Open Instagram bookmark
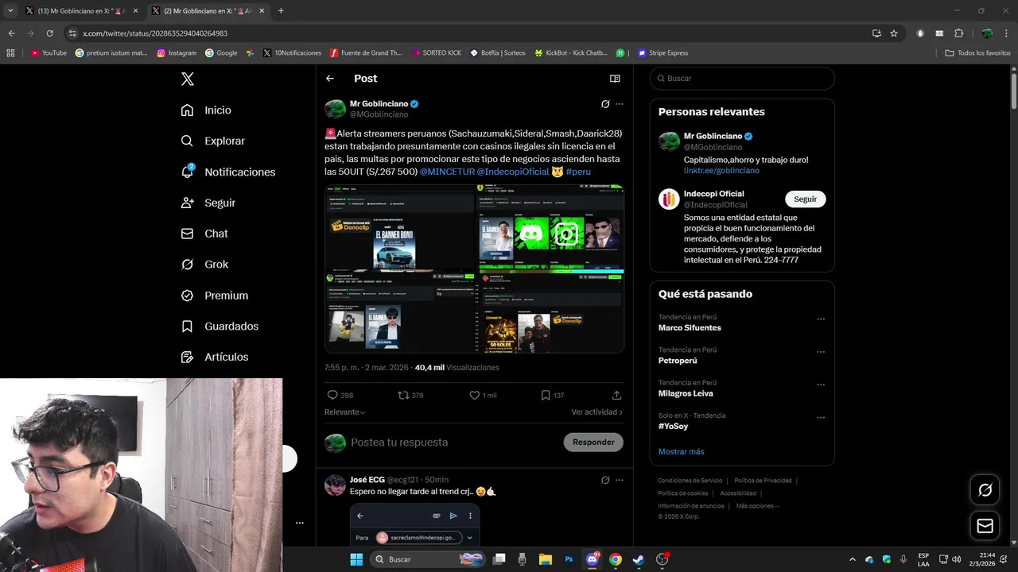 click(177, 53)
